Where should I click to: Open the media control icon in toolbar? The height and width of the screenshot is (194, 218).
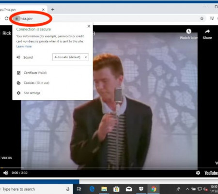[x=212, y=18]
